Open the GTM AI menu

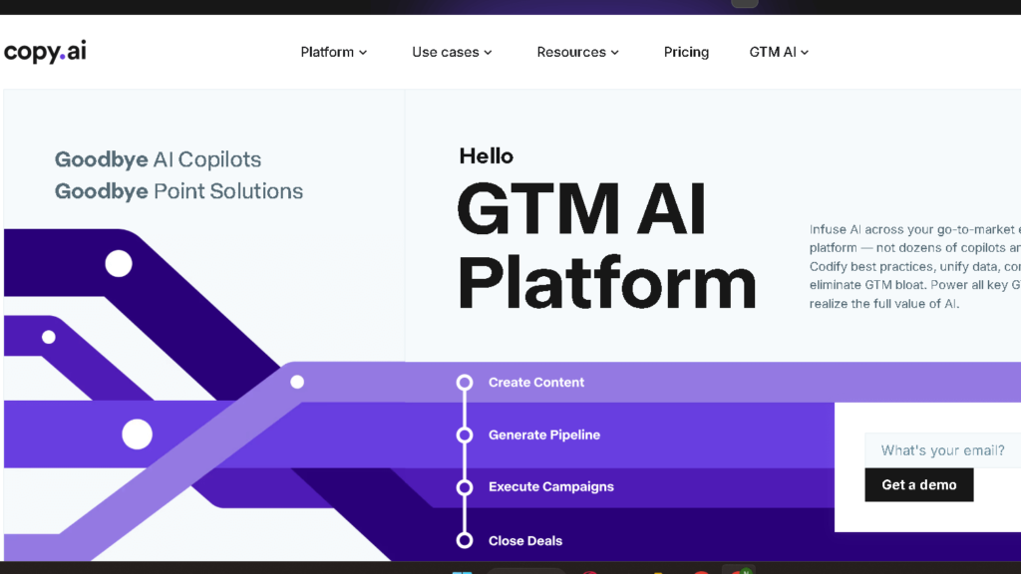click(x=778, y=52)
